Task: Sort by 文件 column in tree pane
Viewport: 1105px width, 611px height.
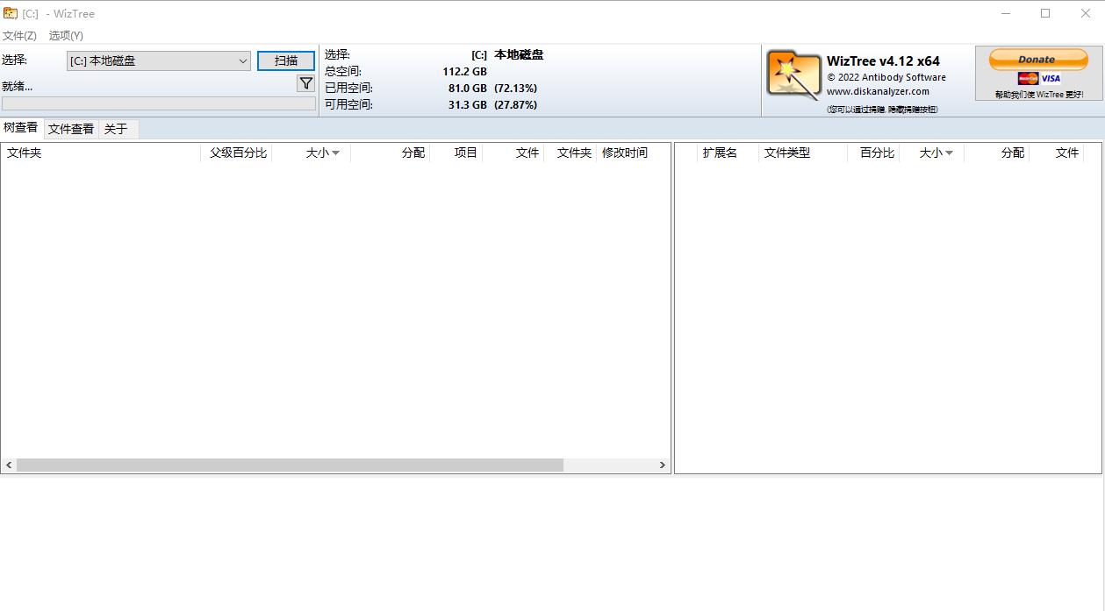Action: (513, 153)
